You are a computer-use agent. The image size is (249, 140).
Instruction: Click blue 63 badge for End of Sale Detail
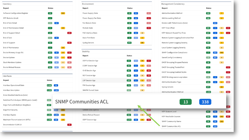[57, 23]
